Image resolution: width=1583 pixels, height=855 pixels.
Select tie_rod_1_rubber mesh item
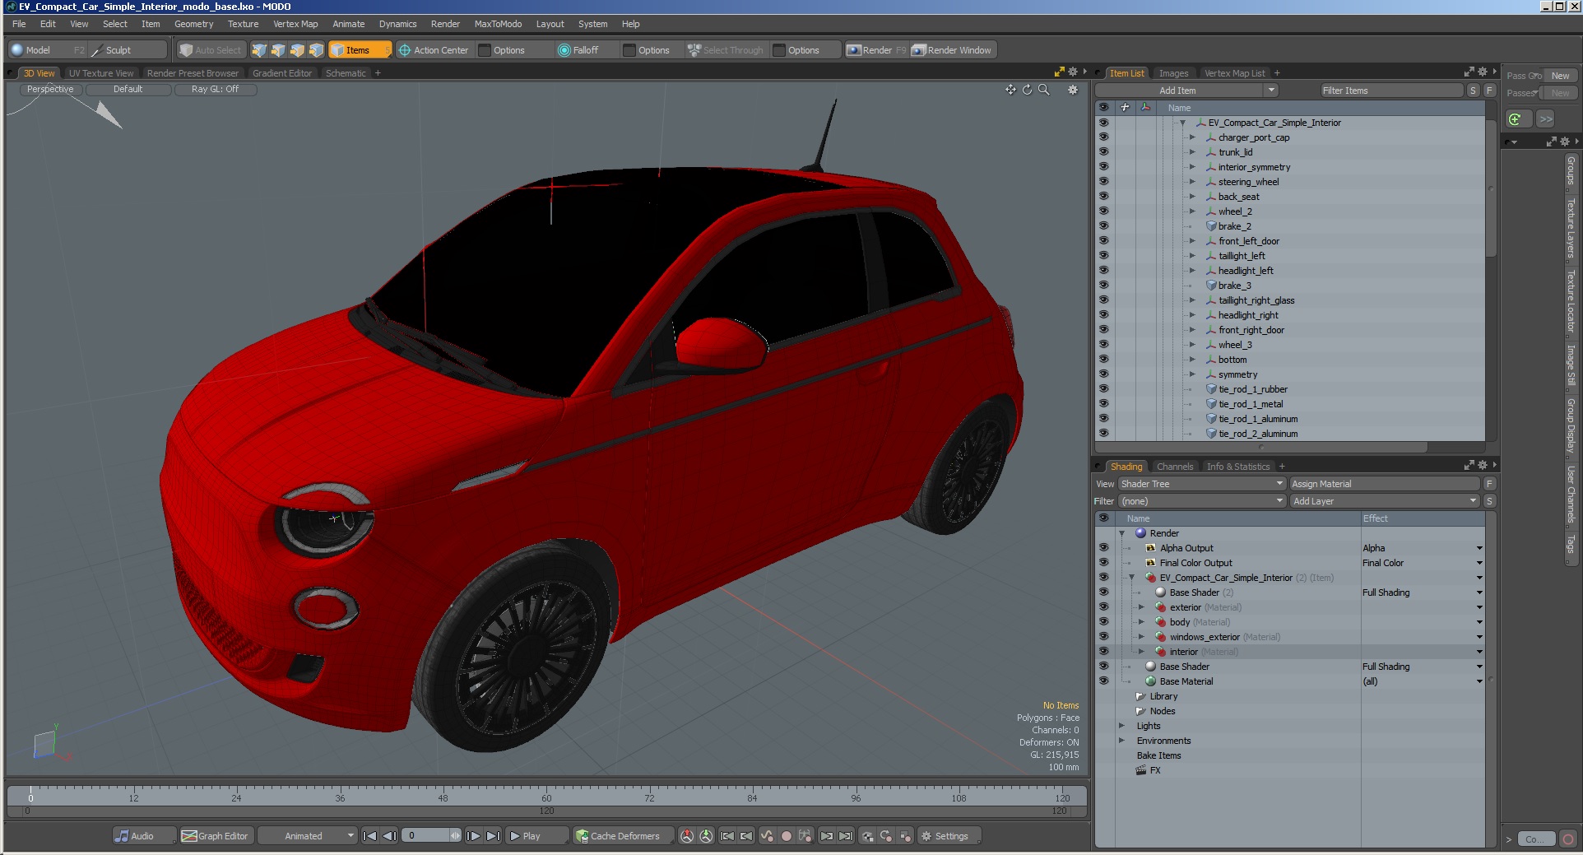[1252, 389]
